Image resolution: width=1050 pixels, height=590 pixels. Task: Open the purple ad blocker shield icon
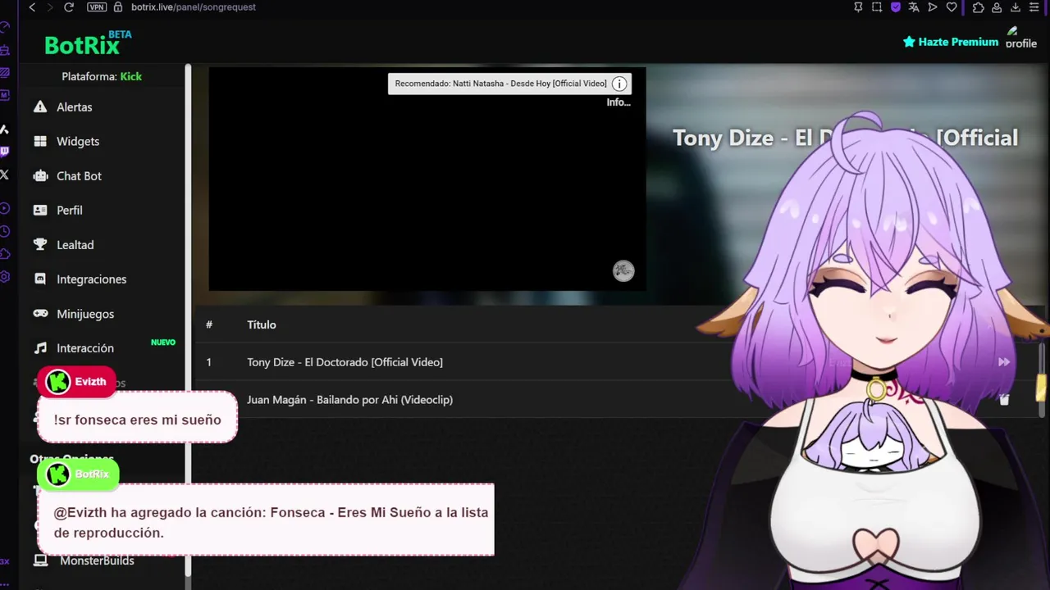(x=896, y=7)
